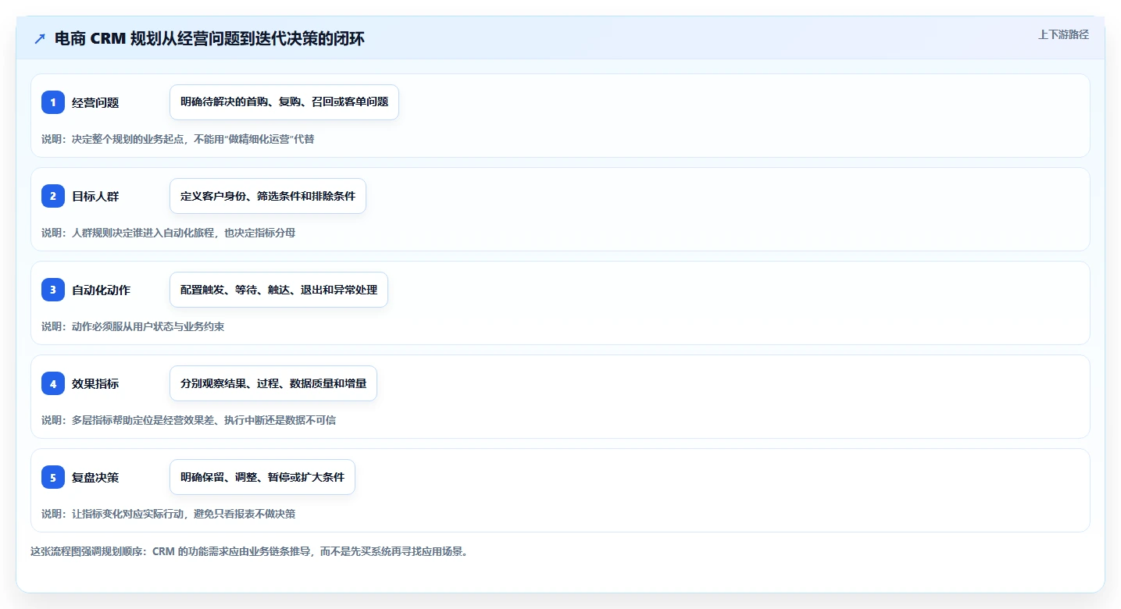The image size is (1121, 609).
Task: Select the 分别观察结果、过程、数据质量和增量 box
Action: [273, 383]
